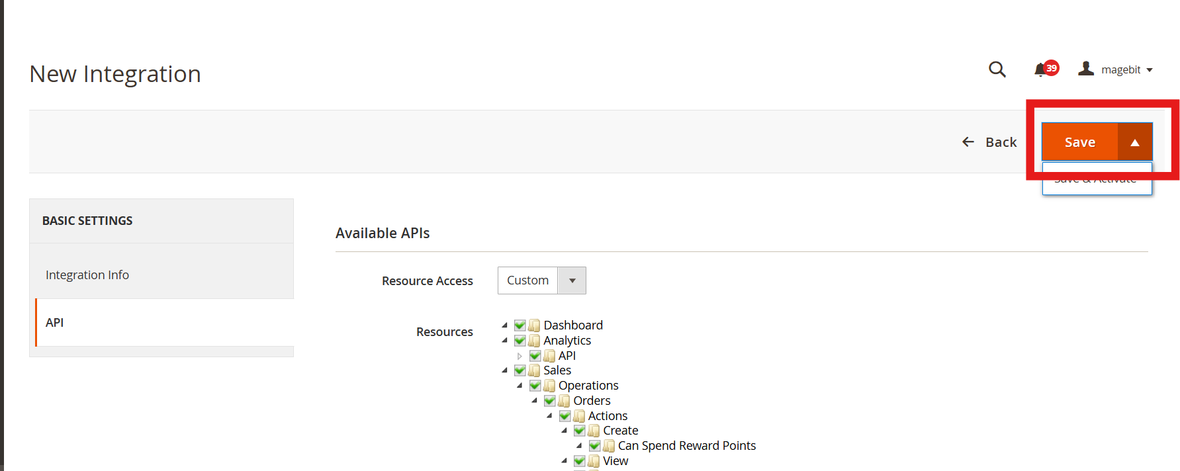Select the Can Spend Reward Points label
This screenshot has width=1180, height=471.
click(x=687, y=446)
